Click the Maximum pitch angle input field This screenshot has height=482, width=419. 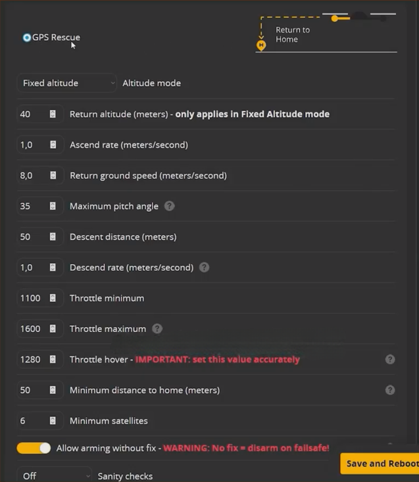[x=32, y=206]
